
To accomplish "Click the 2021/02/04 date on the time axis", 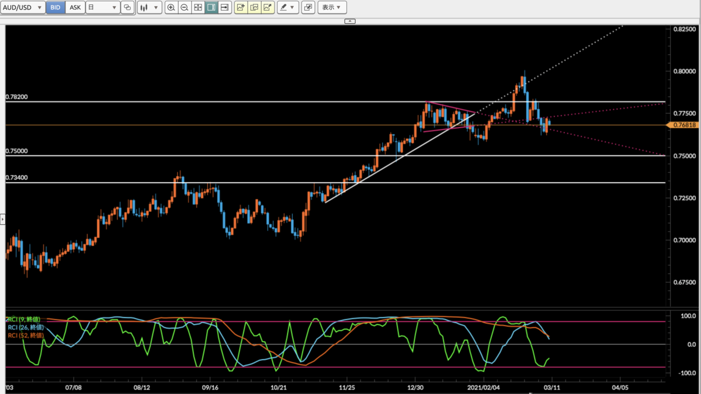I will point(484,386).
